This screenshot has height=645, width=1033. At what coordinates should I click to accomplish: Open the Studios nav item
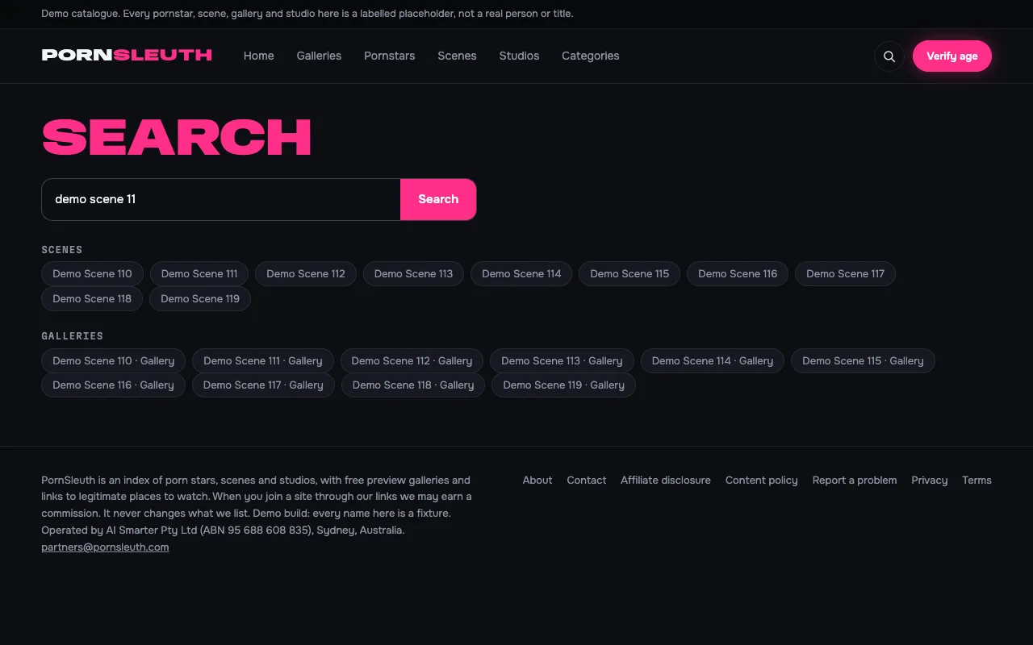coord(519,56)
